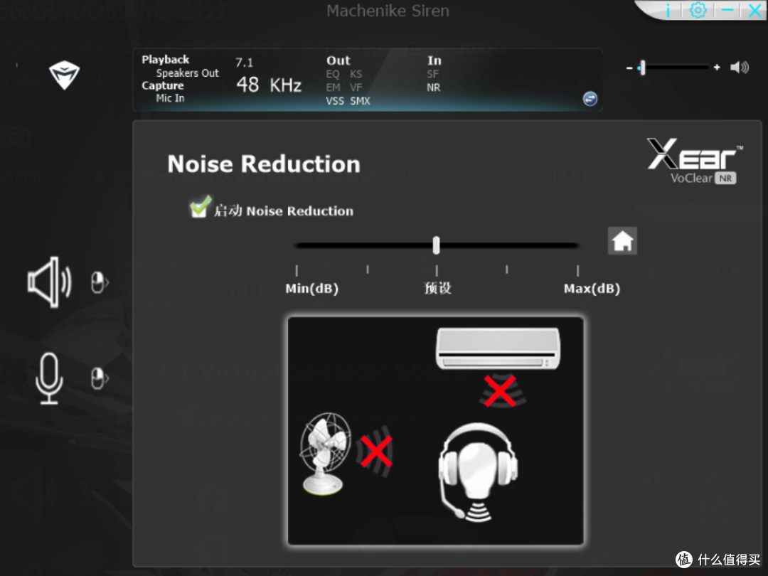Viewport: 768px width, 576px height.
Task: Open the microphone input settings icon
Action: click(x=49, y=378)
